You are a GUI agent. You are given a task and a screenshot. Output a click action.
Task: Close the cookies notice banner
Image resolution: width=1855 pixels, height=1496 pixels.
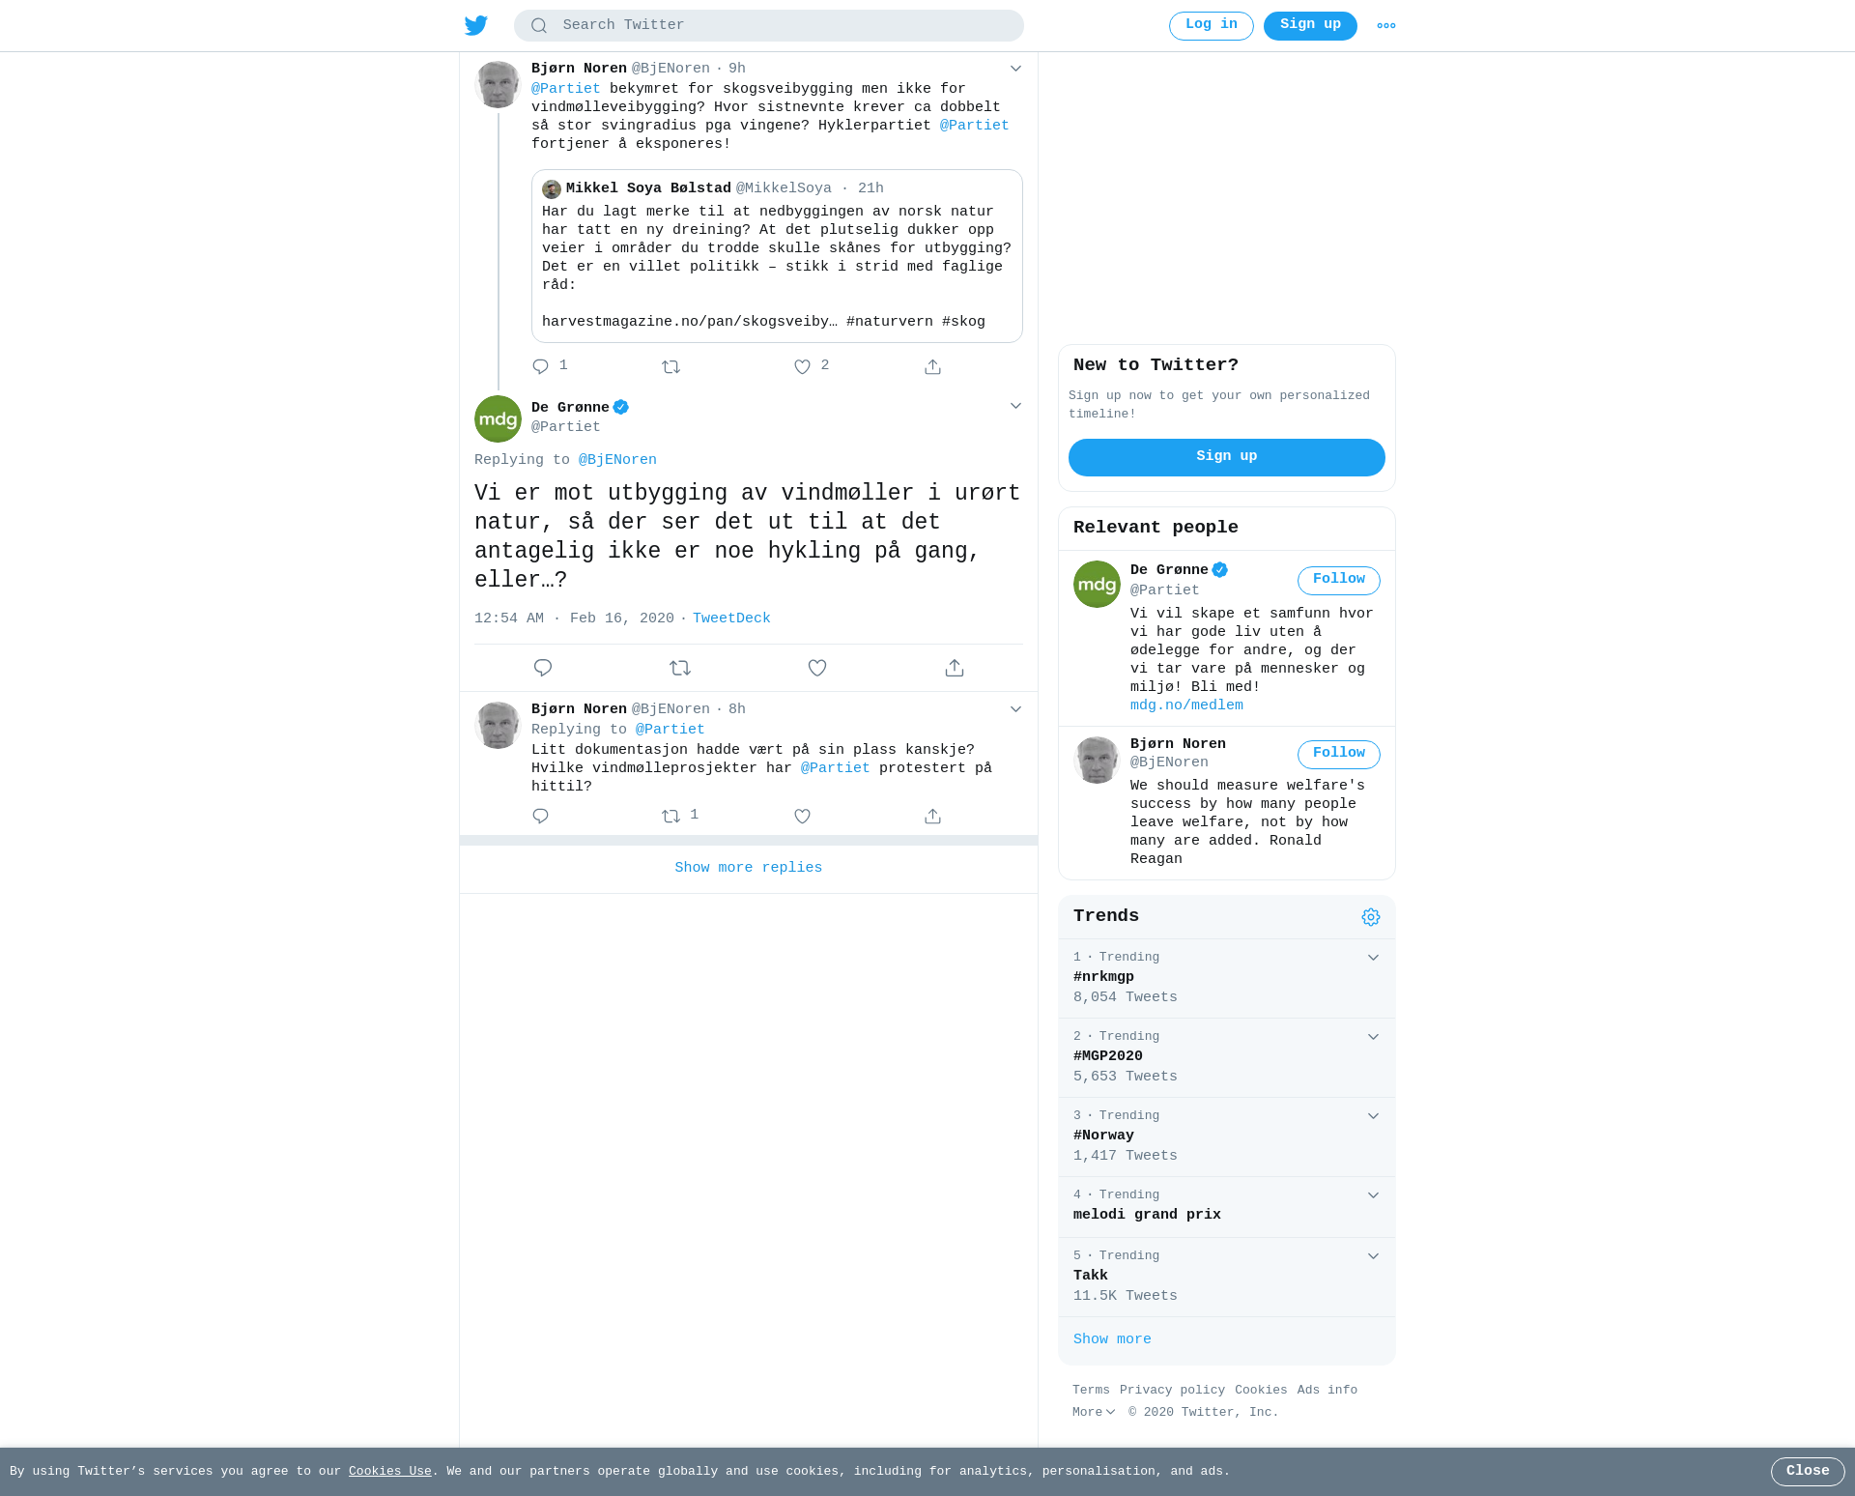1808,1472
